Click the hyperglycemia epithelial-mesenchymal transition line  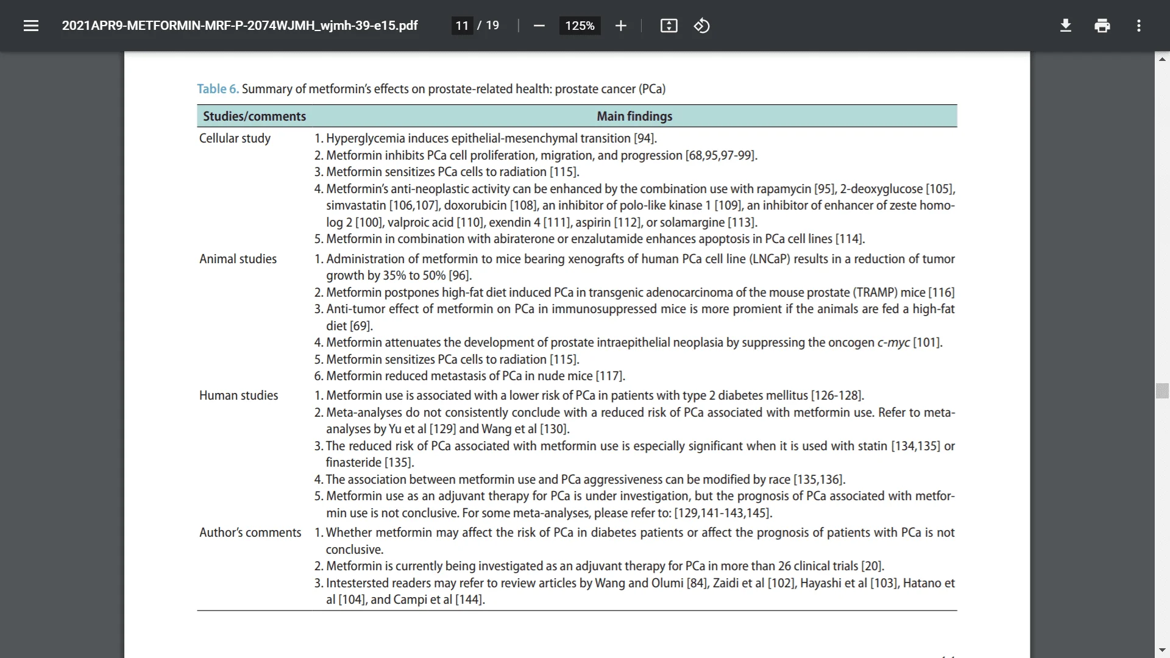pyautogui.click(x=485, y=138)
